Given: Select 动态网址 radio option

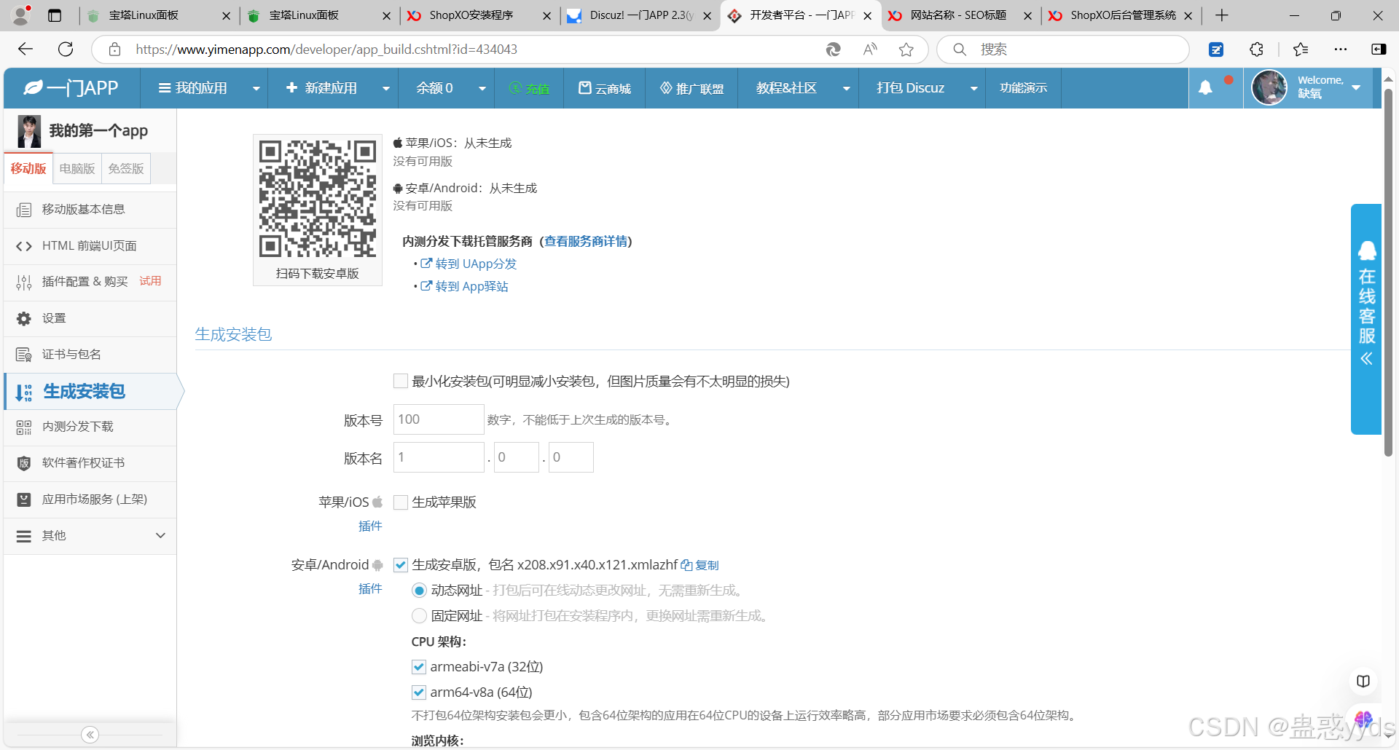Looking at the screenshot, I should point(419,591).
